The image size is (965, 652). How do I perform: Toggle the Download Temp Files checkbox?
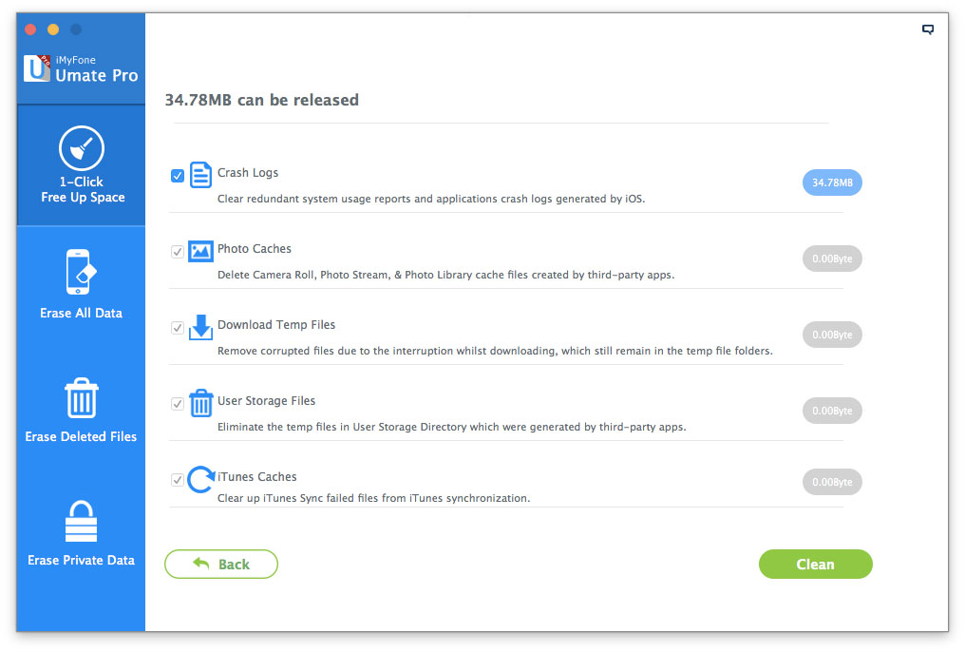(178, 328)
